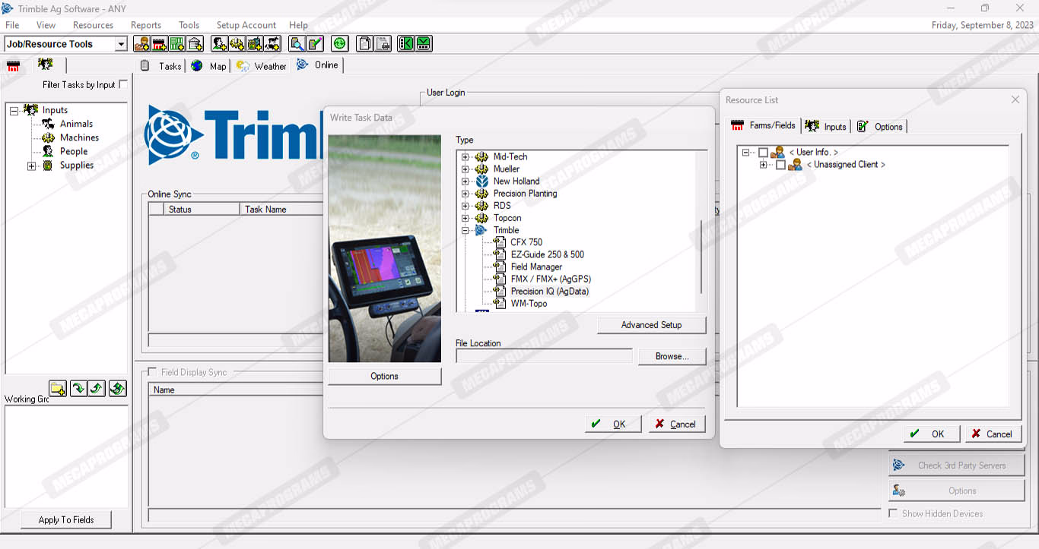
Task: Click Cancel in Resource List dialog
Action: (994, 434)
